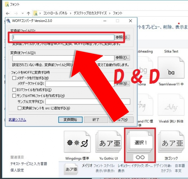The height and width of the screenshot is (179, 188).
Task: Click the デスクトップのカスタマイズ breadcrumb
Action: pyautogui.click(x=90, y=13)
